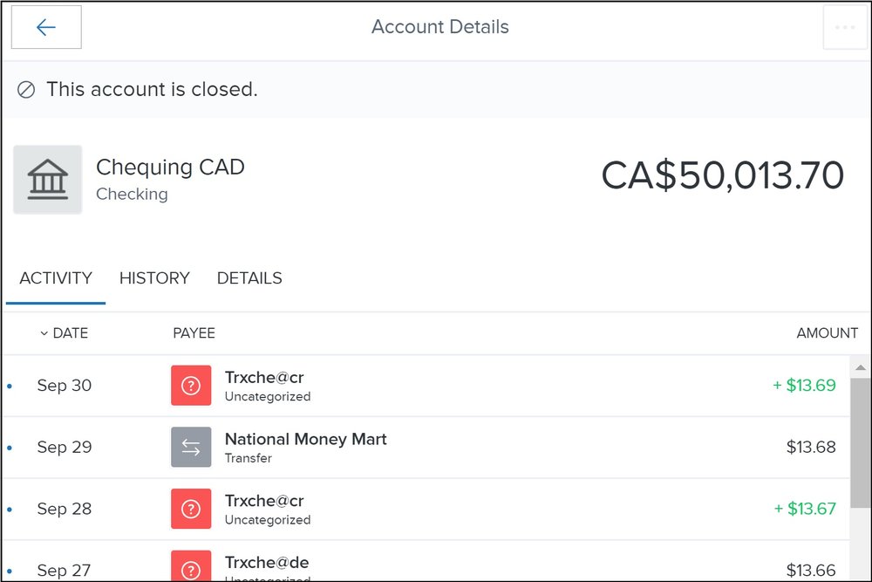
Task: Toggle blue unread dot for Sep 29
Action: pyautogui.click(x=9, y=448)
